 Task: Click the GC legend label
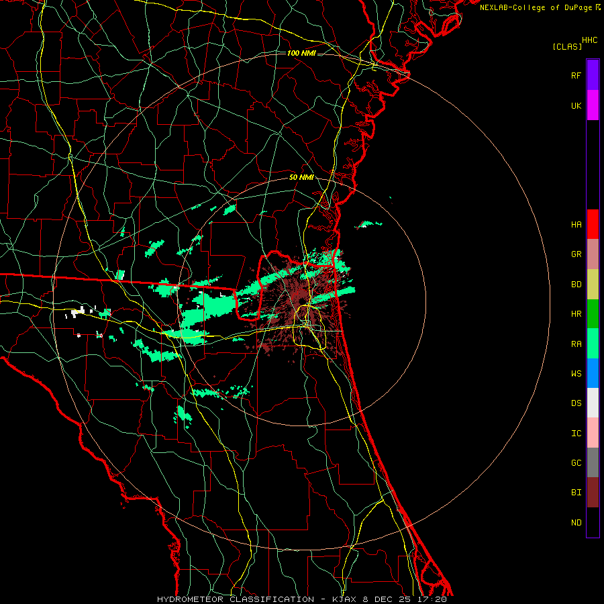[576, 462]
